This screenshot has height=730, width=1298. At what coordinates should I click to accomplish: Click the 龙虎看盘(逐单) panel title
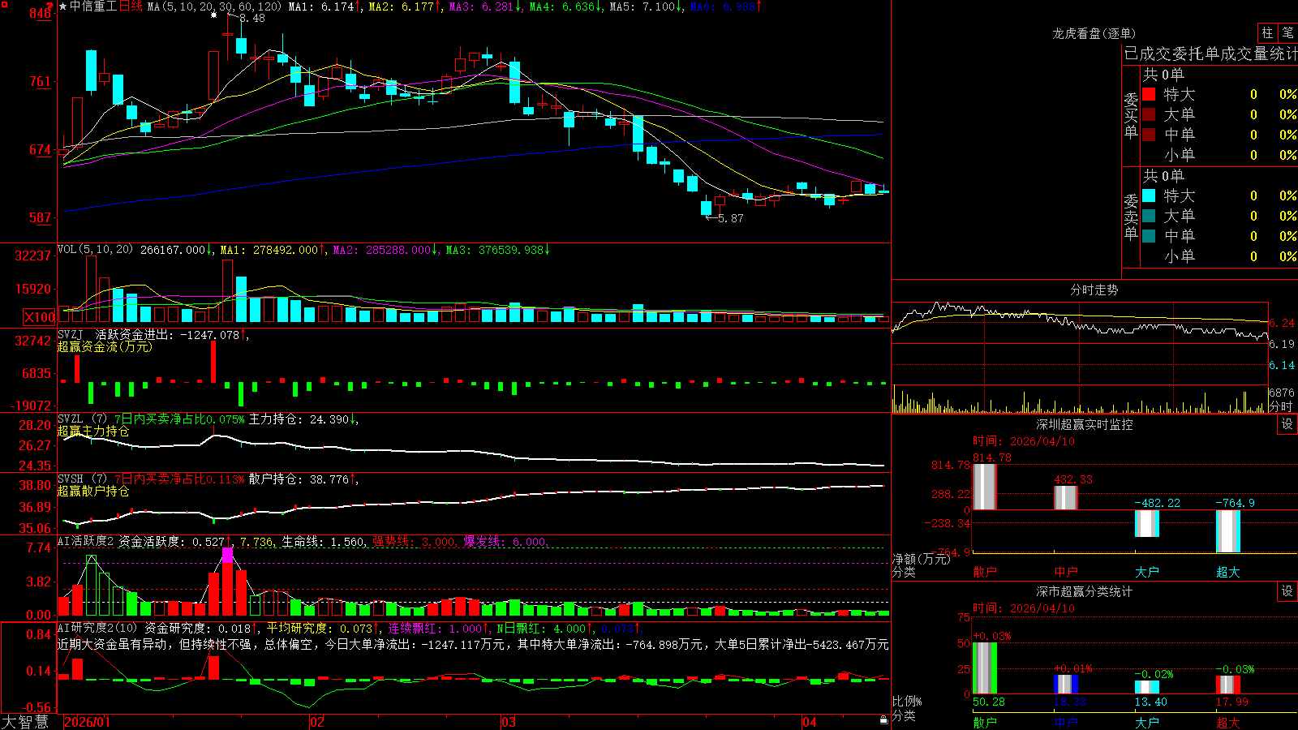1094,33
